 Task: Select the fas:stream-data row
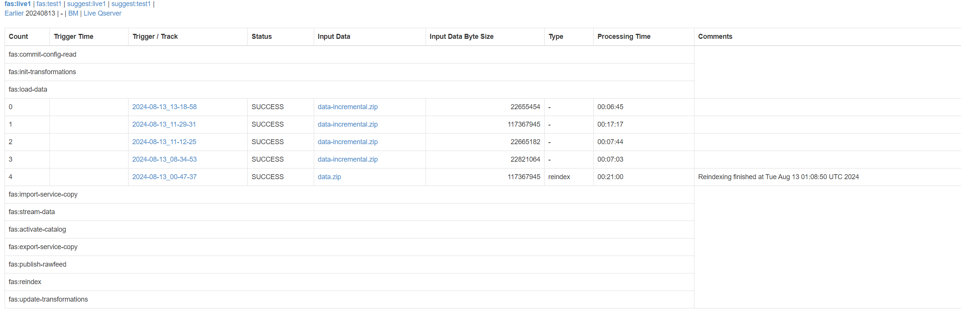(x=349, y=212)
